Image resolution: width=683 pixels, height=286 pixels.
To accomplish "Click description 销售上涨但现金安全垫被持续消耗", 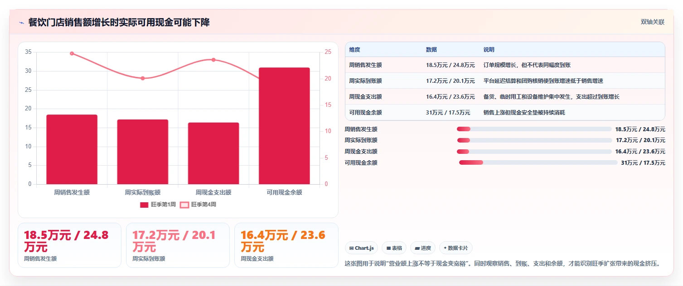I will [524, 113].
